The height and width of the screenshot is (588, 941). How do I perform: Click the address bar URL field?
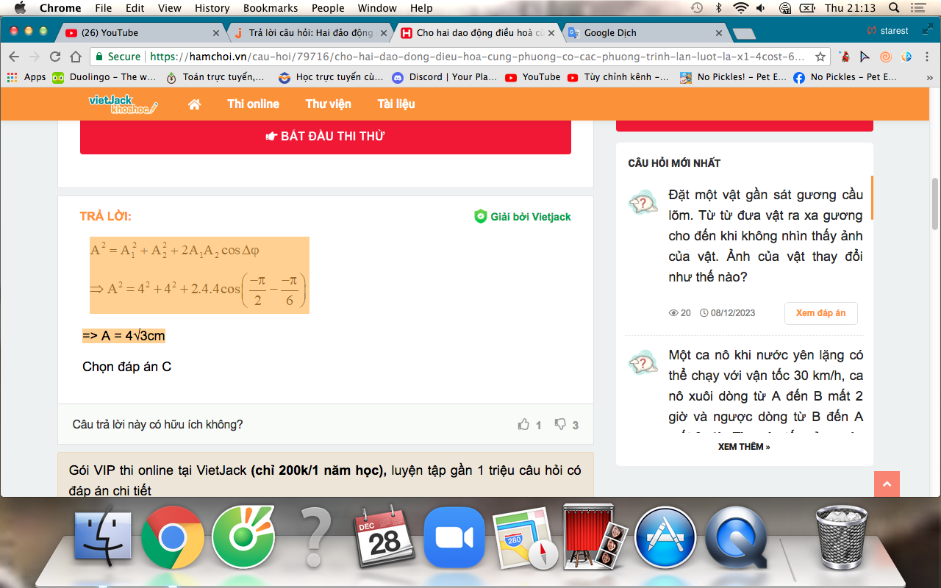(478, 57)
